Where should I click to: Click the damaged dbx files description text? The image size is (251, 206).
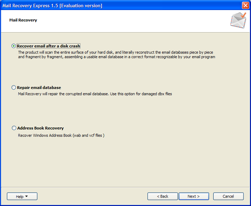tap(95, 94)
